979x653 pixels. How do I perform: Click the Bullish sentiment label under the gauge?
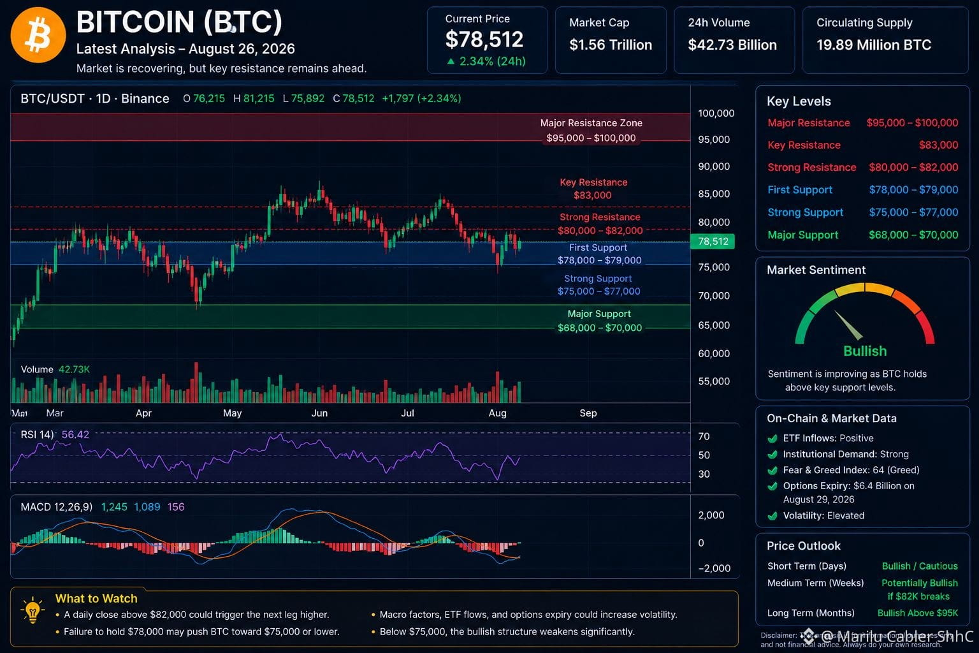[x=865, y=351]
